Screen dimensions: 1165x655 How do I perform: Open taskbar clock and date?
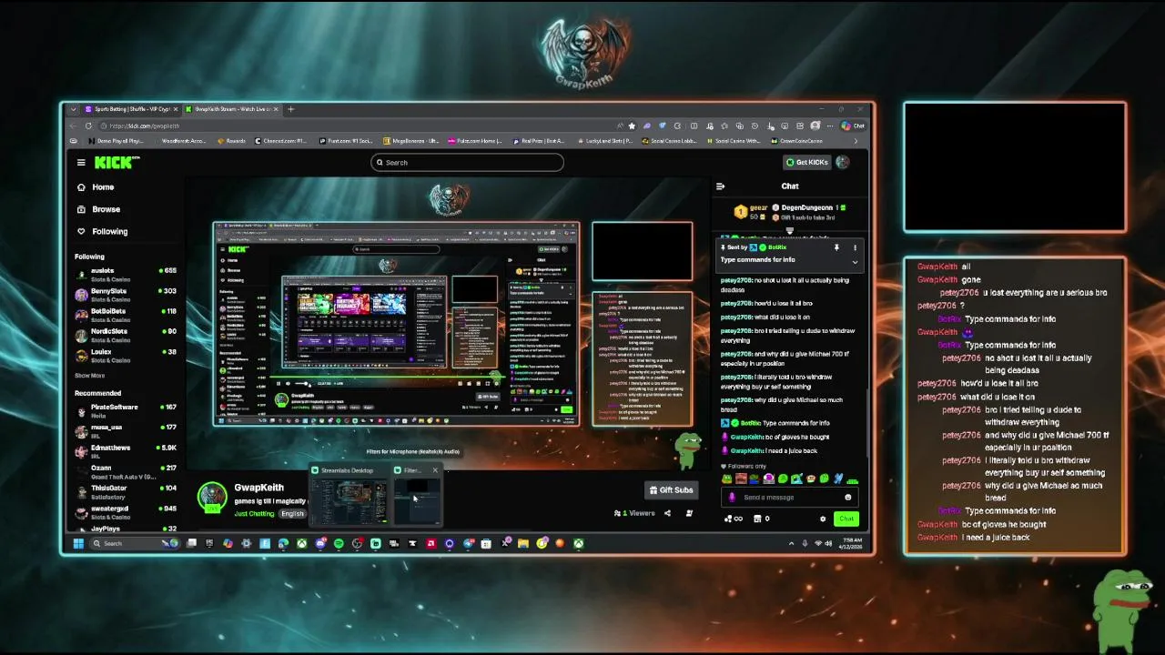coord(852,544)
